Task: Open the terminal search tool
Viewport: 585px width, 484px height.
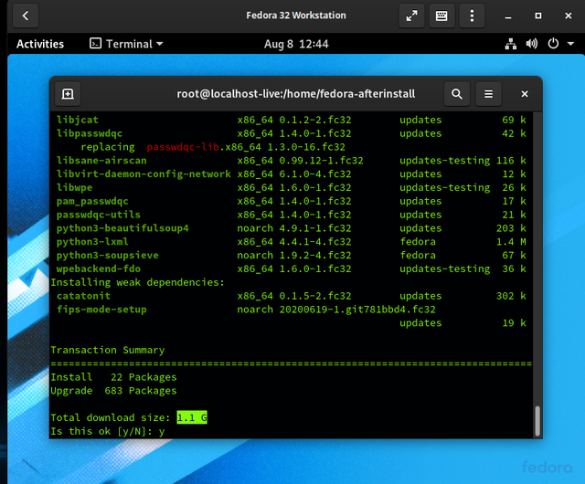Action: (x=457, y=93)
